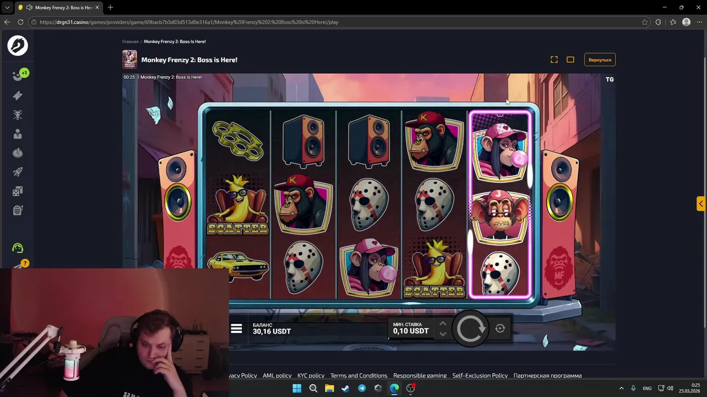
Task: Increase the bet with up arrow
Action: coord(442,324)
